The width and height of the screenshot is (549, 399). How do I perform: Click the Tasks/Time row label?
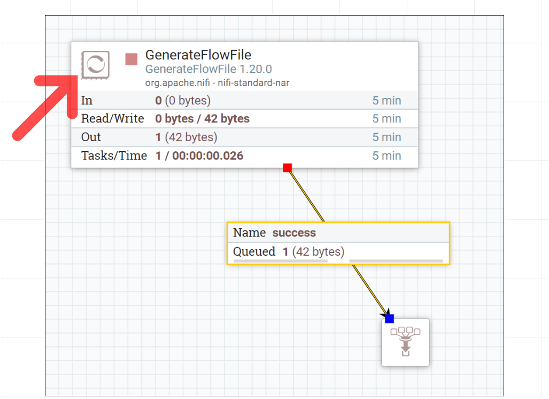[114, 156]
